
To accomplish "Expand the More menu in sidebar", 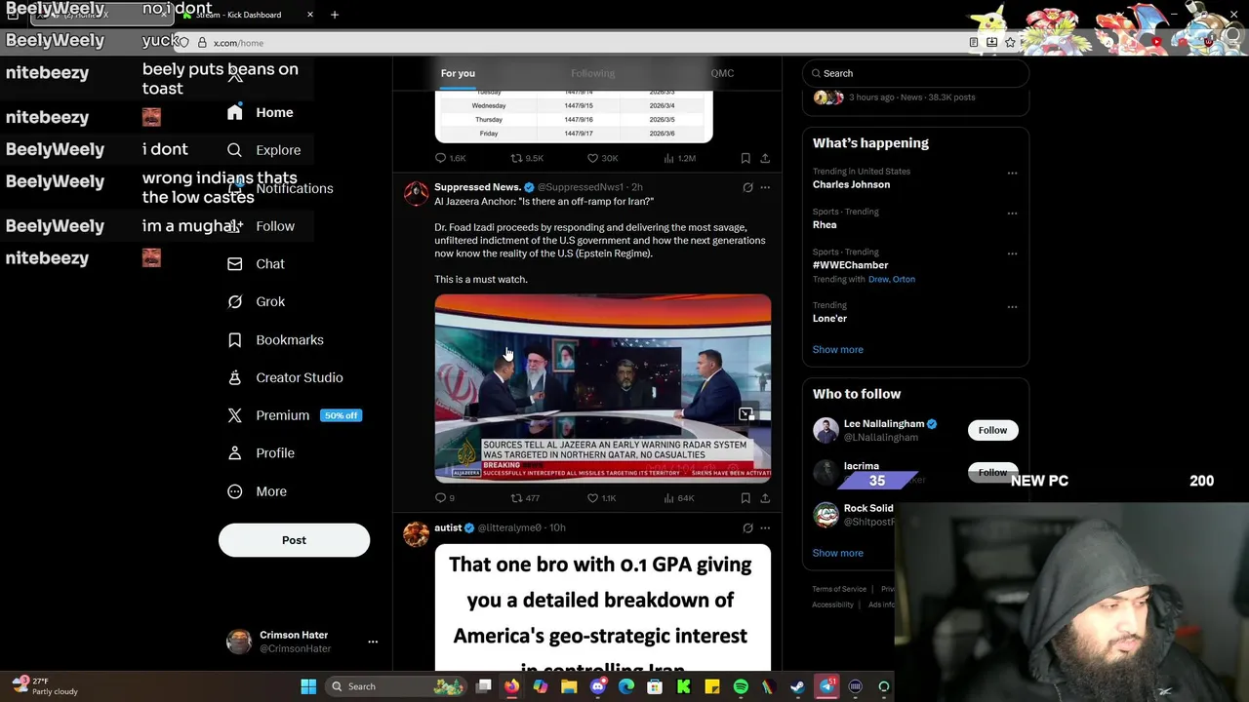I will [x=258, y=491].
